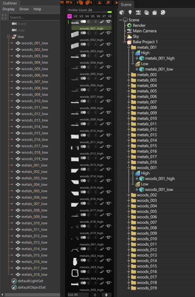Toggle eye visibility of woods_012_high subtool

point(108,147)
